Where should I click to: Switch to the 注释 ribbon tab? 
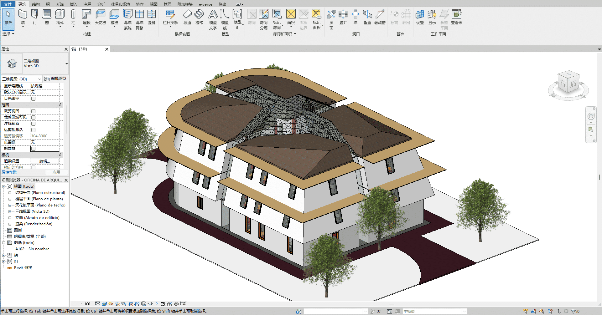coord(87,4)
